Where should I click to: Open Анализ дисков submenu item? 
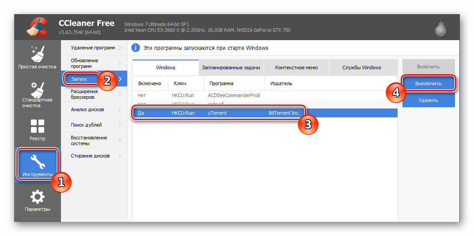94,109
